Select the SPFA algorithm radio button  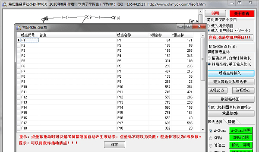[211, 138]
